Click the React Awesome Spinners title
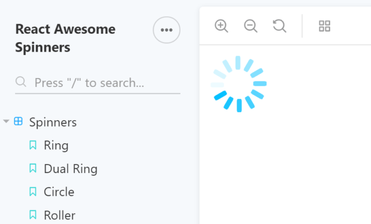 pyautogui.click(x=65, y=38)
